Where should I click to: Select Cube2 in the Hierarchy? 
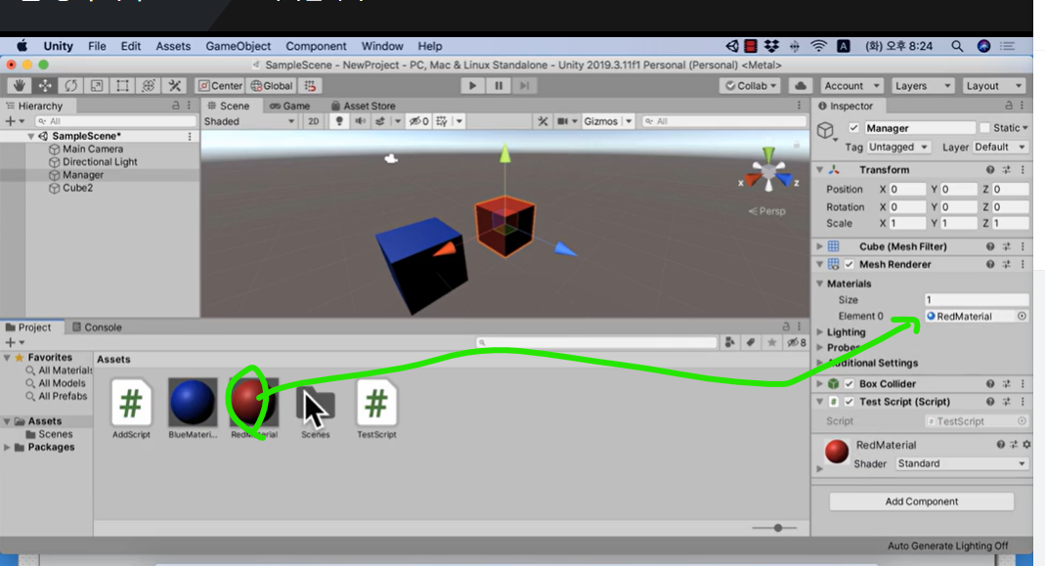tap(77, 188)
